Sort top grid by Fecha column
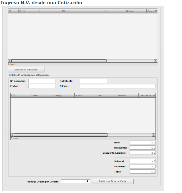This screenshot has height=193, width=182. 29,11
